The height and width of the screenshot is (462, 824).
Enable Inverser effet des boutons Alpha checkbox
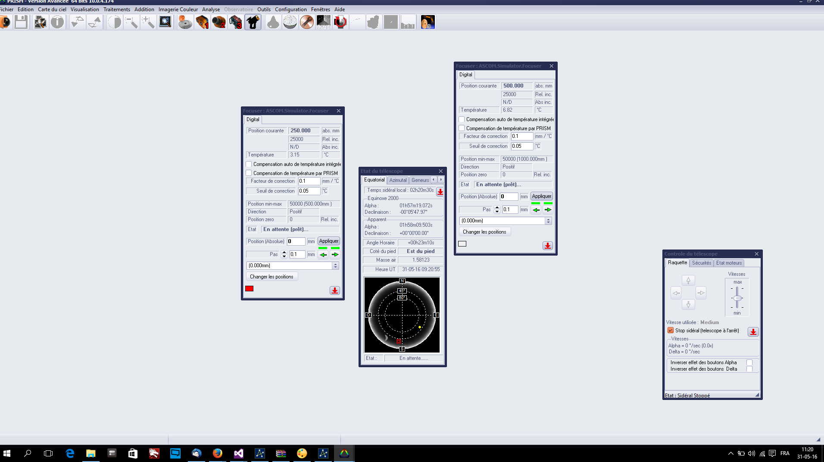(749, 362)
